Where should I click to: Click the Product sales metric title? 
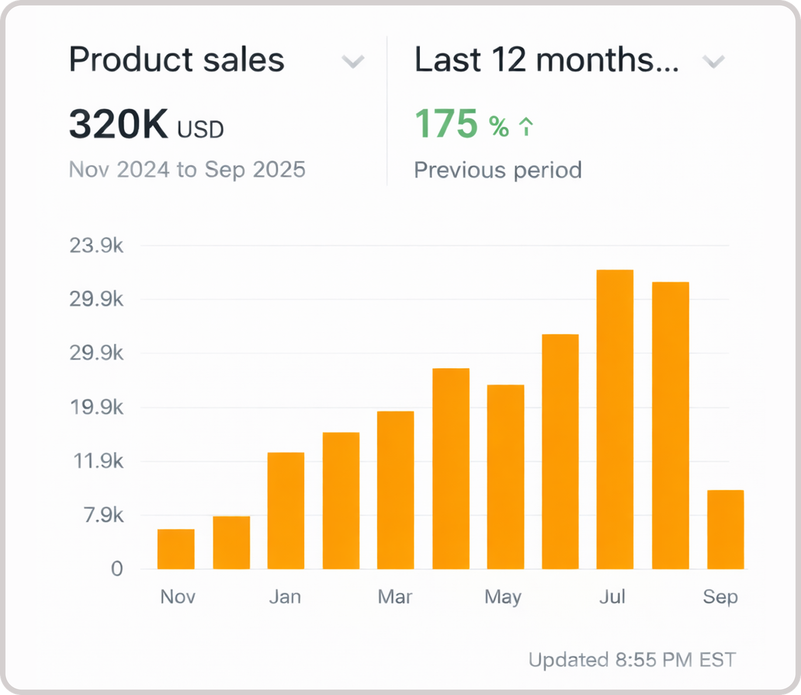pyautogui.click(x=177, y=60)
